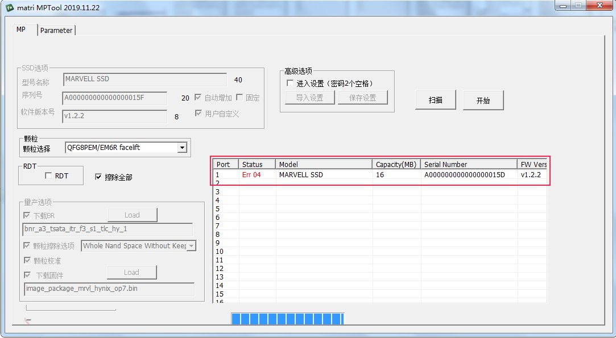Click the 导入设置 button

[x=310, y=98]
